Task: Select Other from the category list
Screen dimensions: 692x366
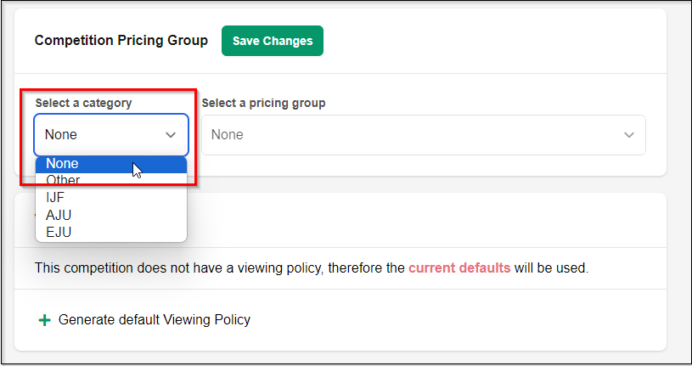Action: click(64, 180)
